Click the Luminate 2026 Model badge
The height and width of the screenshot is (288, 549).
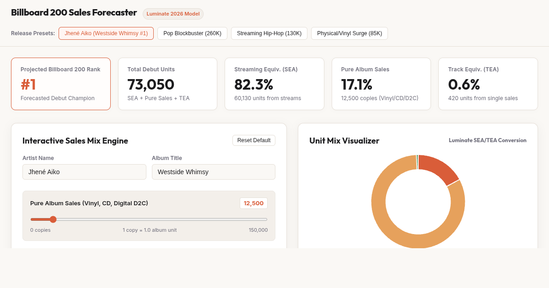(173, 14)
